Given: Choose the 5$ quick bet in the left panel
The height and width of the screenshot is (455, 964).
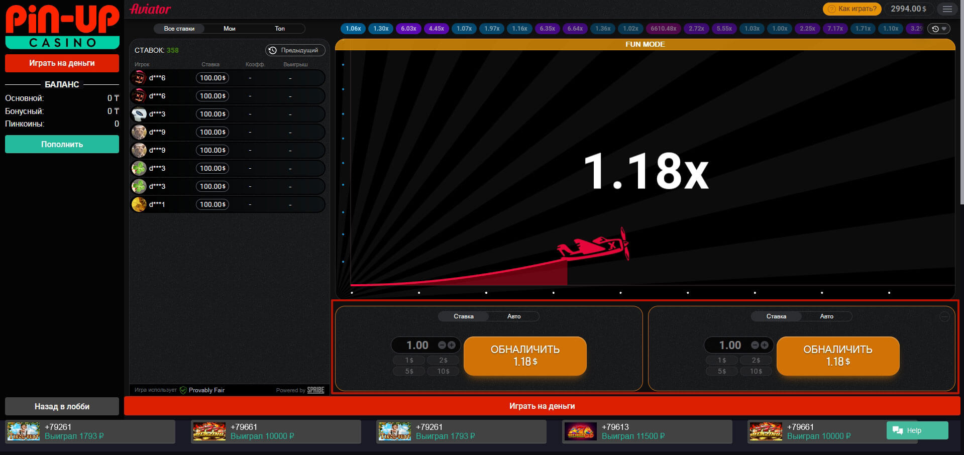Looking at the screenshot, I should point(409,371).
